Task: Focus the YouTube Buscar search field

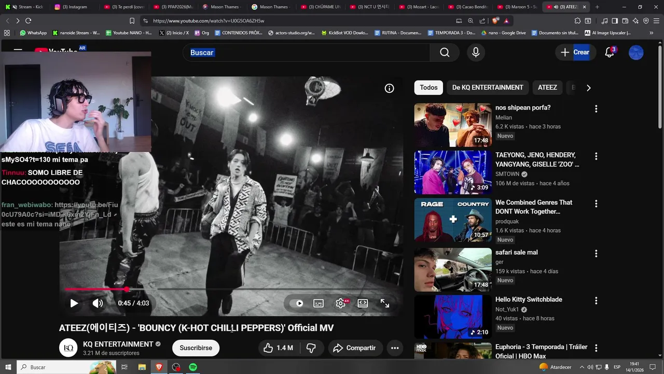Action: [x=306, y=52]
